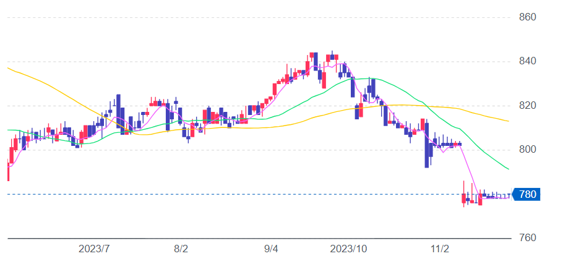Click the 840 price axis label
Image resolution: width=563 pixels, height=264 pixels.
(x=528, y=61)
